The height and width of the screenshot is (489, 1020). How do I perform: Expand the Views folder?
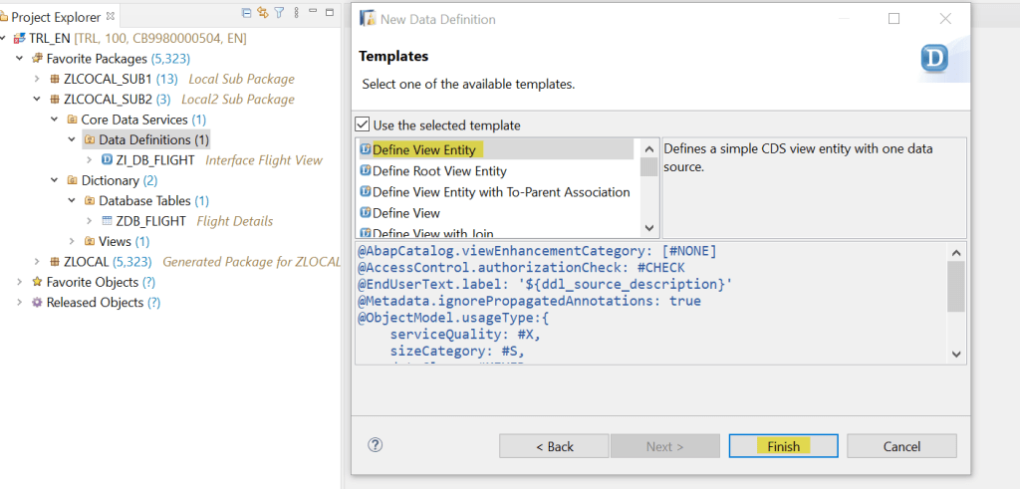coord(72,241)
